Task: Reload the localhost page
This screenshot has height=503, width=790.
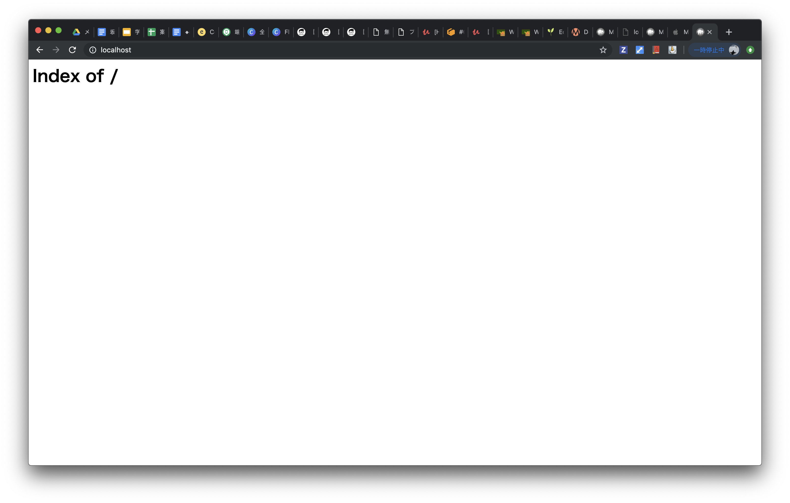Action: pyautogui.click(x=72, y=50)
